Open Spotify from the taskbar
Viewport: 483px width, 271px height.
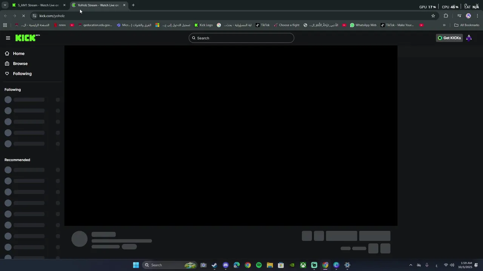[259, 265]
